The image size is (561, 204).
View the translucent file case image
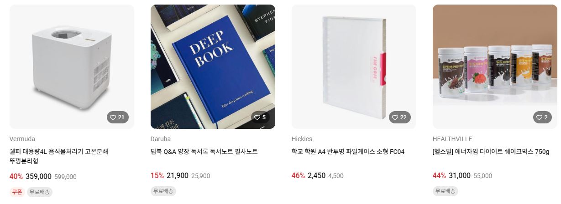point(354,66)
